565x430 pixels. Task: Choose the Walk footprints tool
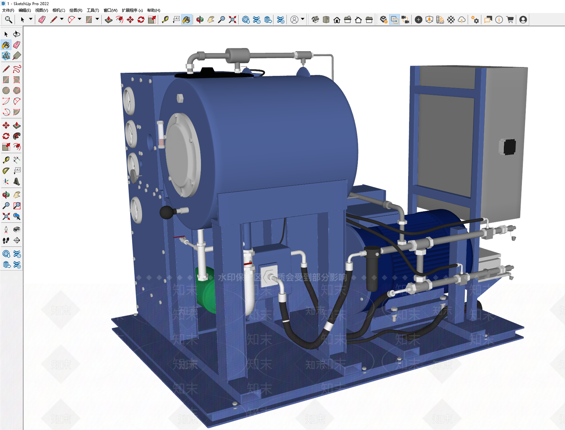point(6,241)
